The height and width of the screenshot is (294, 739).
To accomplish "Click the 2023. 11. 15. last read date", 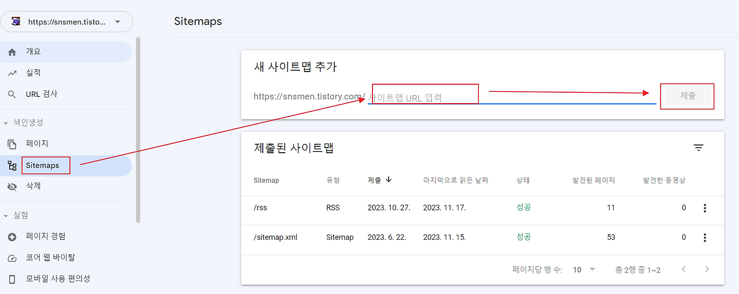I will click(445, 238).
